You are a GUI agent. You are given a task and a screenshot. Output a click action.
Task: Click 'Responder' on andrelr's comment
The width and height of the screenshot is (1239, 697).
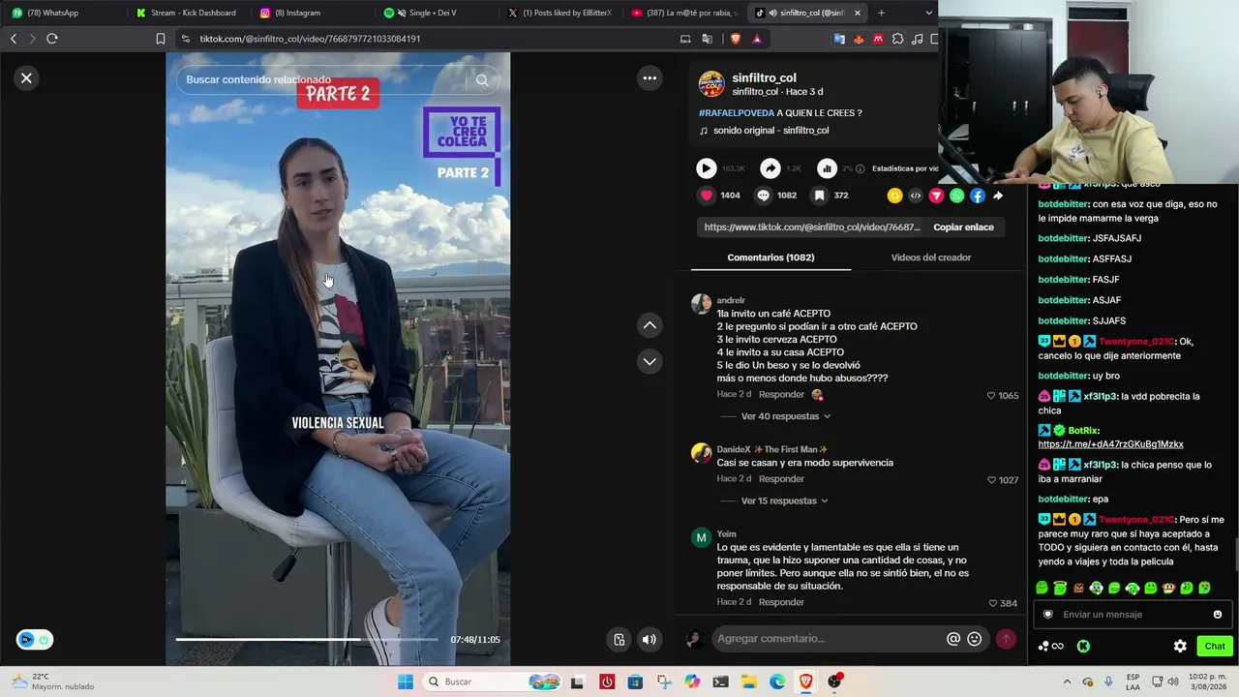tap(781, 395)
